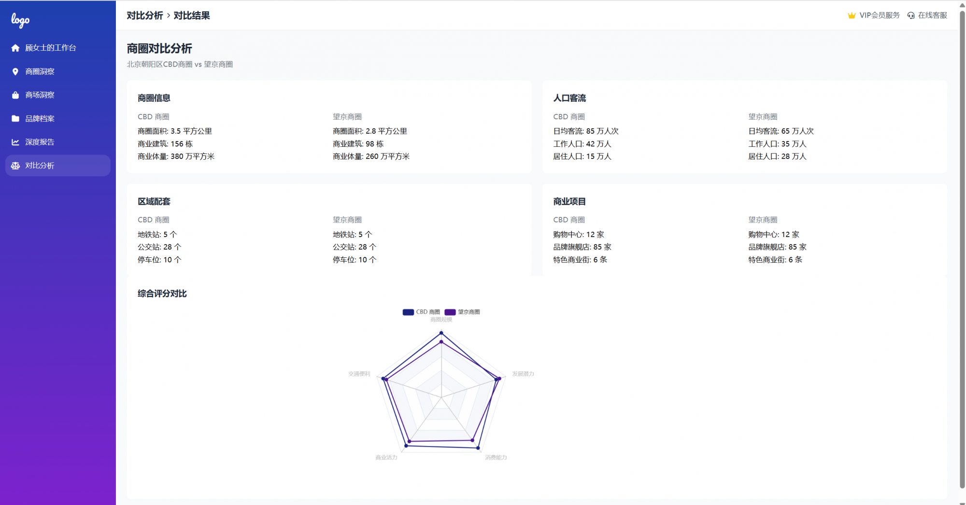The image size is (966, 505).
Task: Click the line chart icon for 深度报告
Action: click(15, 142)
